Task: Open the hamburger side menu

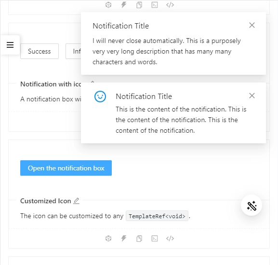Action: tap(10, 45)
